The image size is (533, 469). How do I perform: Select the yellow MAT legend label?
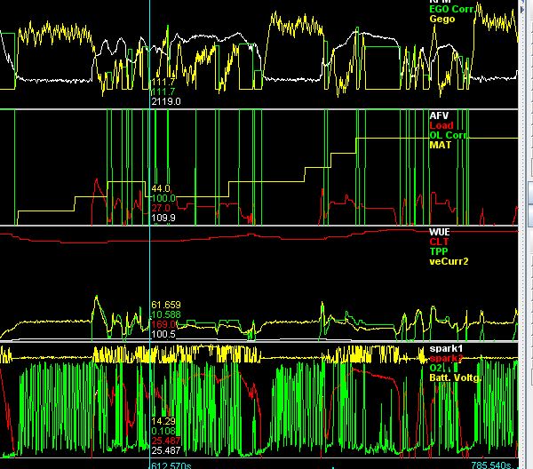[x=441, y=145]
